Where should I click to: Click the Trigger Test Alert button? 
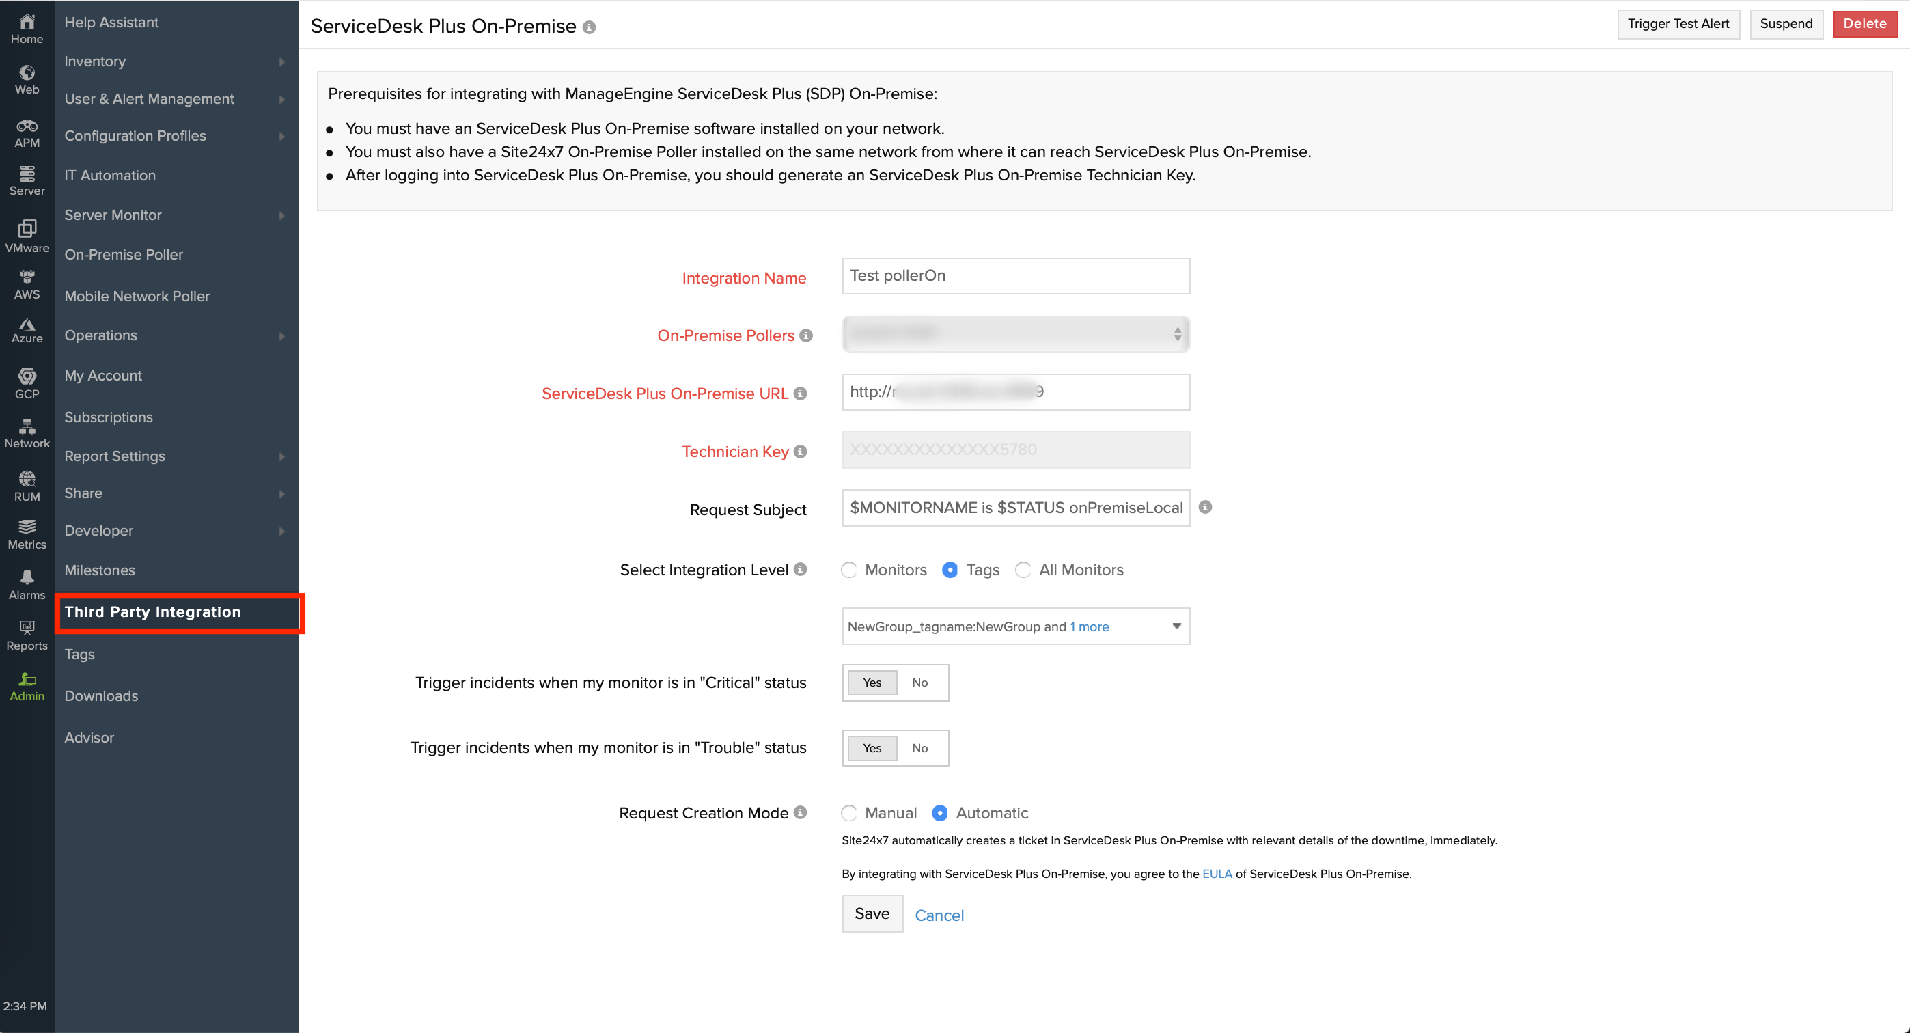[1677, 24]
